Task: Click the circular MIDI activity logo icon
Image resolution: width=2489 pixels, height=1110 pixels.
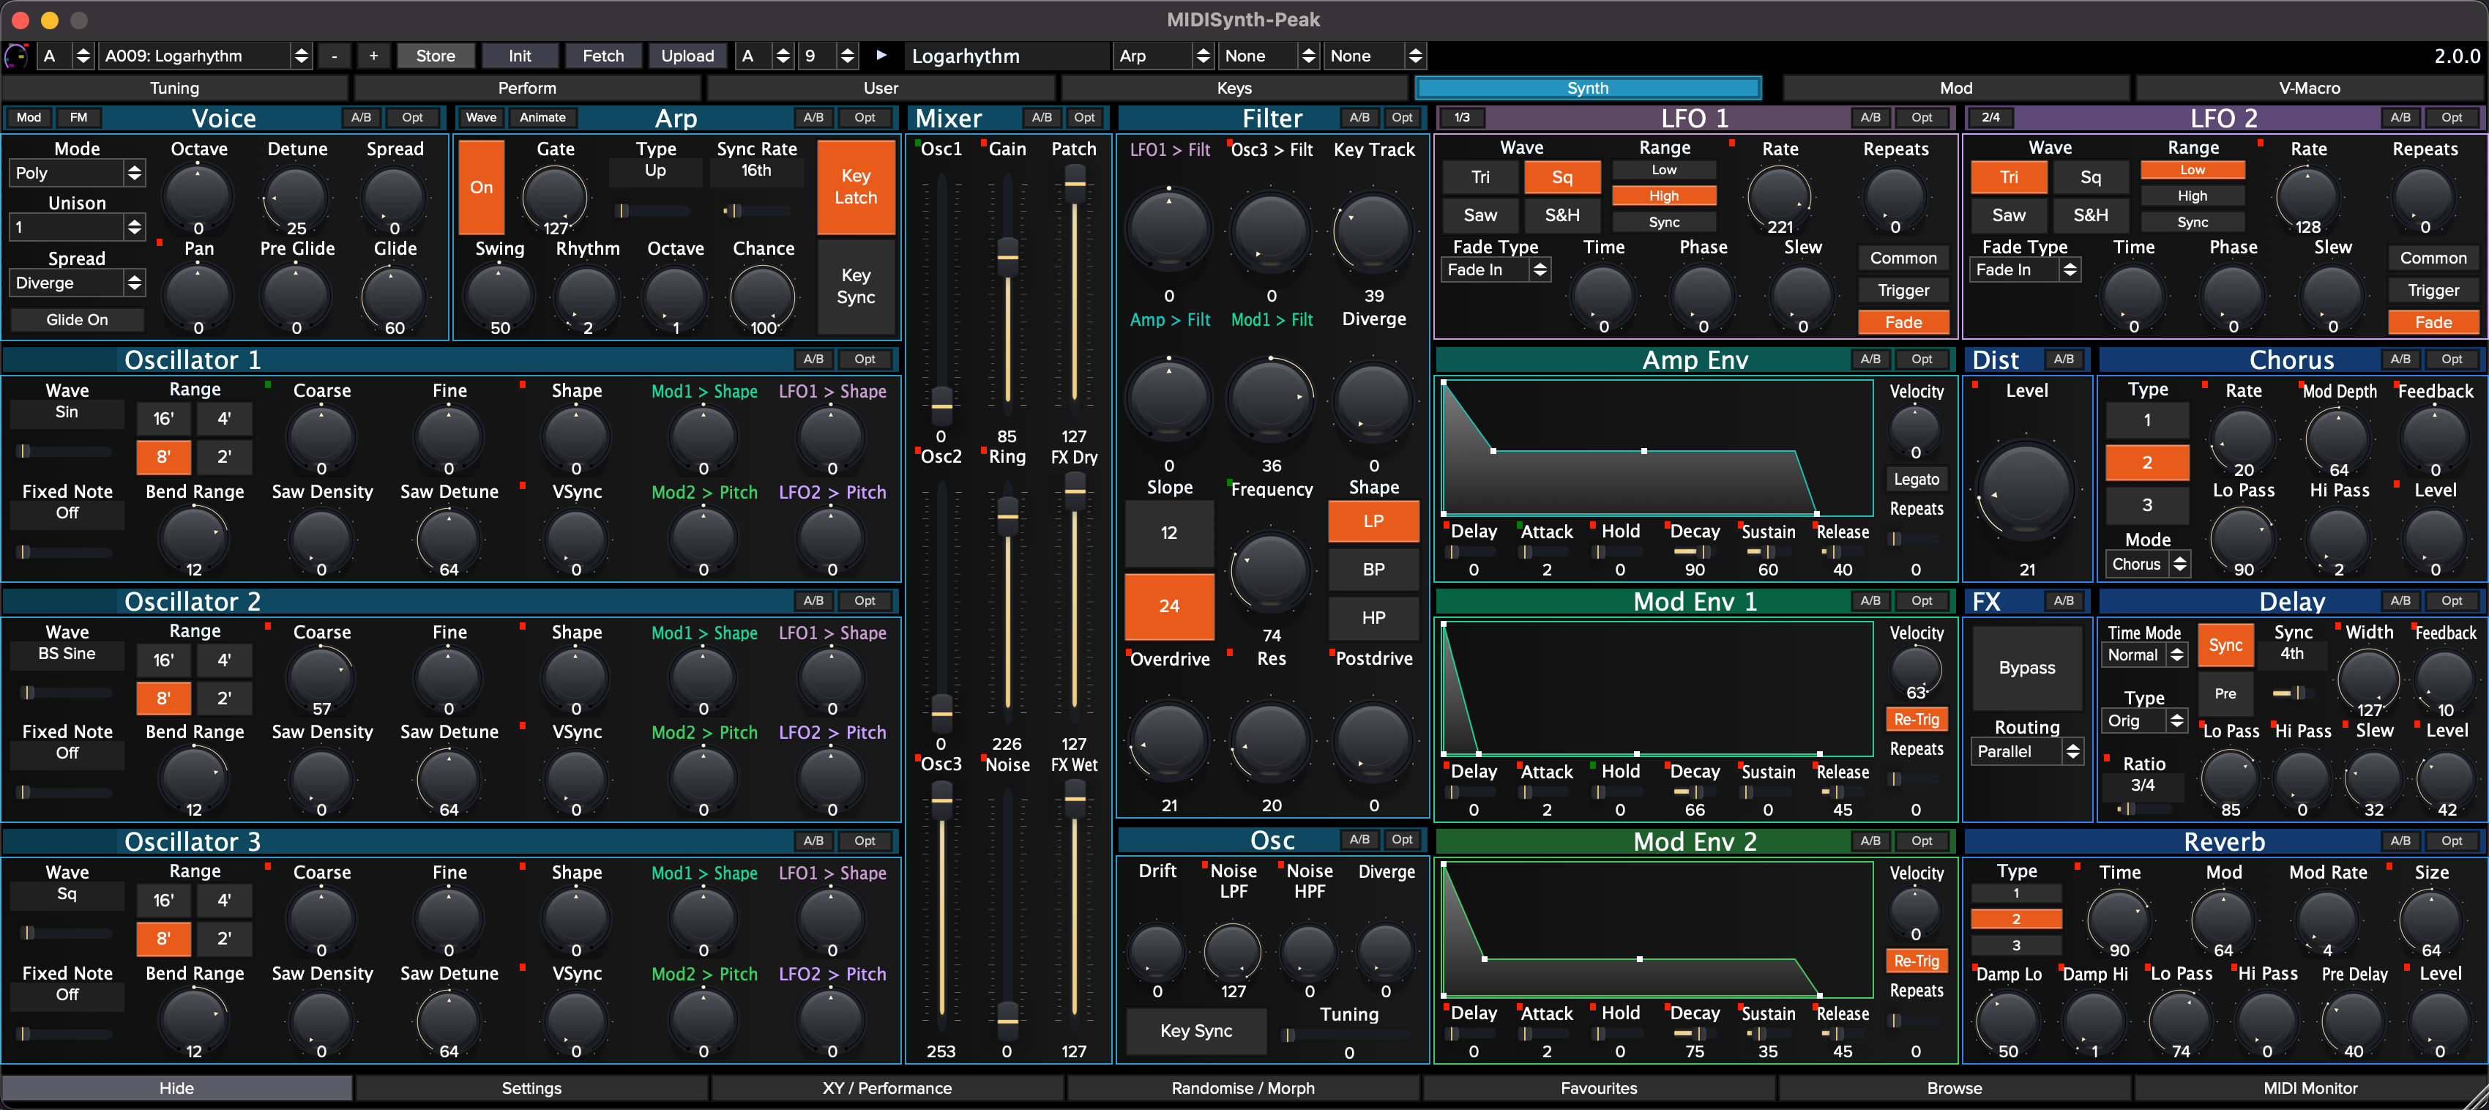Action: pos(16,56)
